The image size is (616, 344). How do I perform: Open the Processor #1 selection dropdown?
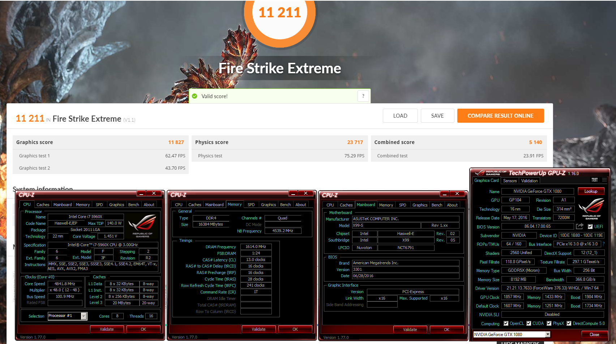coord(84,316)
